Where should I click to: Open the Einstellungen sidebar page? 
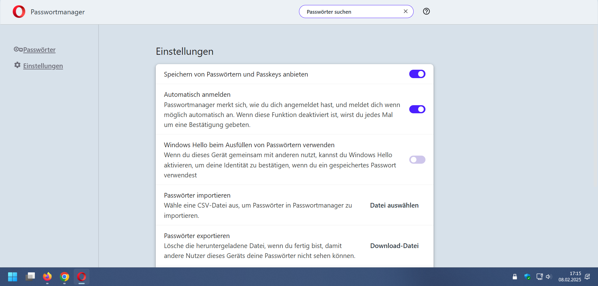click(x=43, y=66)
